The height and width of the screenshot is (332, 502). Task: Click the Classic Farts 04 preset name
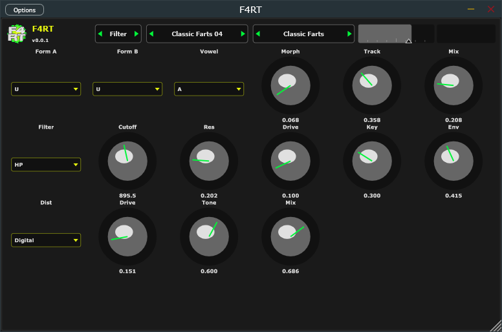pos(197,34)
